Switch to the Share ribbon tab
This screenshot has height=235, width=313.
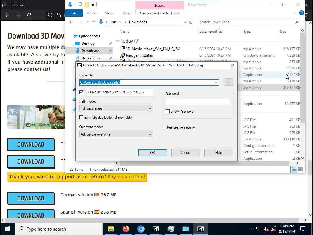pyautogui.click(x=109, y=13)
